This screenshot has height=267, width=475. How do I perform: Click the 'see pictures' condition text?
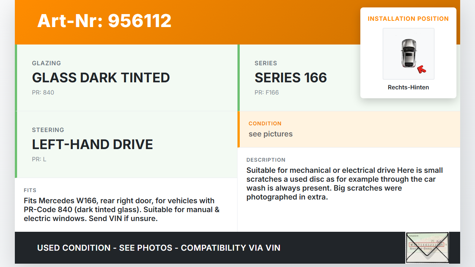[271, 134]
